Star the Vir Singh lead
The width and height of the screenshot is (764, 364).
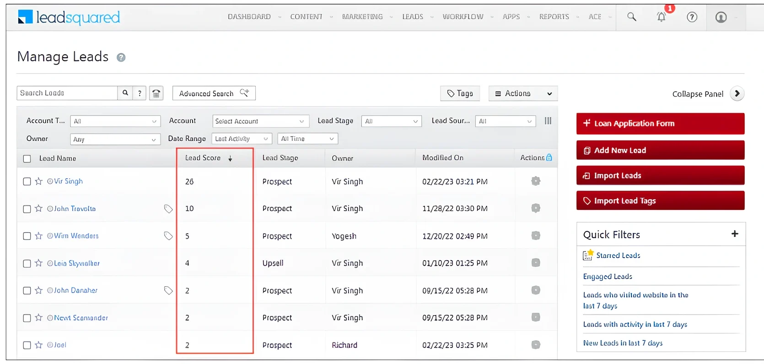[x=38, y=182]
